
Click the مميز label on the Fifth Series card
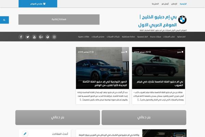tap(179, 52)
